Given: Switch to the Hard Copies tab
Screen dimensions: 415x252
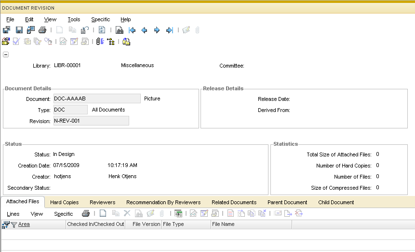Looking at the screenshot, I should (x=64, y=202).
